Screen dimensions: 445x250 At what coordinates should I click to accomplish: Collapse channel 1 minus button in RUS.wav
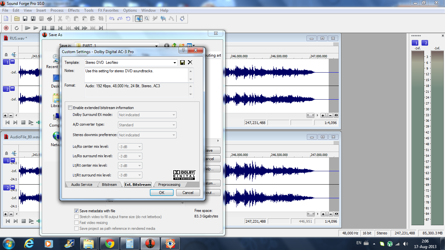coord(12,61)
